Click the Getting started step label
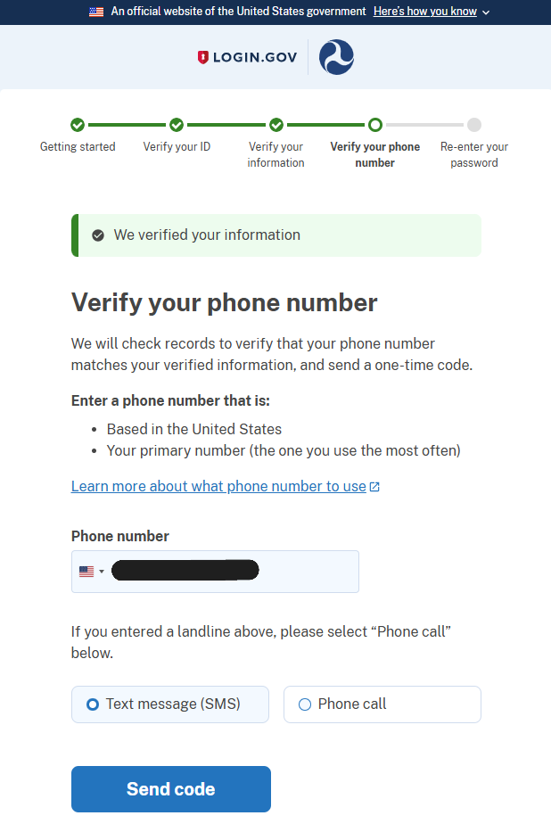 (x=78, y=146)
